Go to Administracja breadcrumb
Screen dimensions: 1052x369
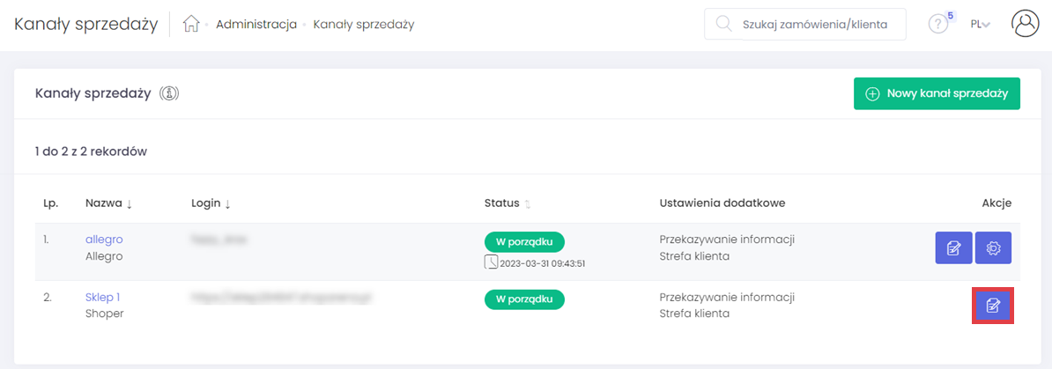pyautogui.click(x=256, y=25)
